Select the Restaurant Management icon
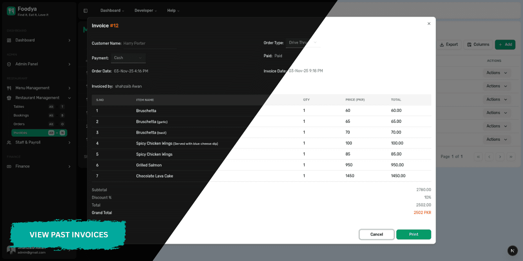Image resolution: width=523 pixels, height=261 pixels. click(9, 97)
